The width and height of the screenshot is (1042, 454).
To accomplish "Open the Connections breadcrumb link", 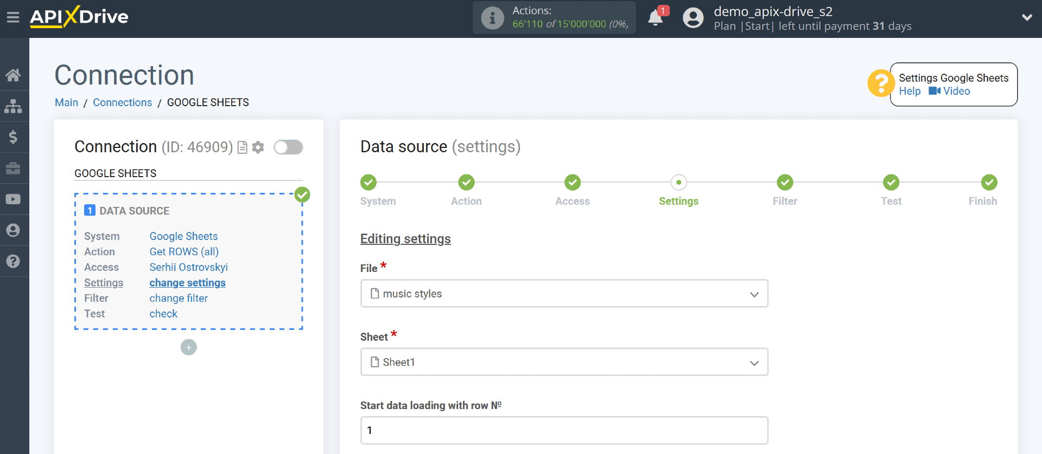I will tap(122, 102).
